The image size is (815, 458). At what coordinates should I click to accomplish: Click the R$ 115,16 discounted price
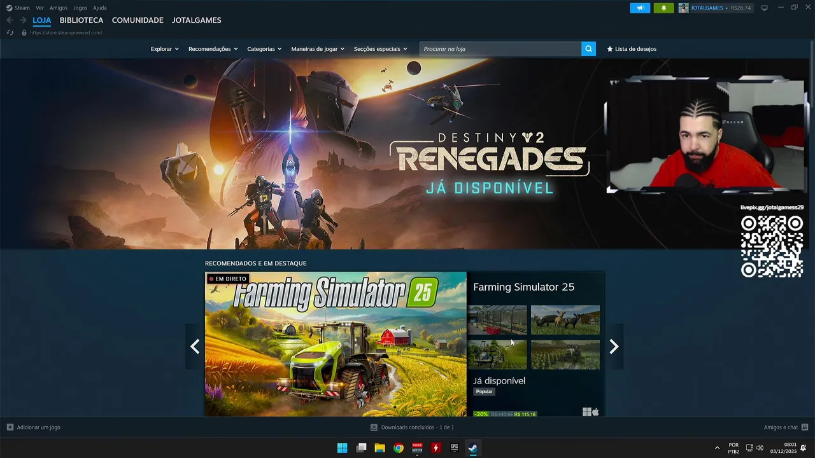(x=525, y=414)
